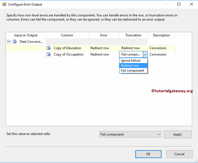Open the Truncation dropdown arrow for Occupation
The width and height of the screenshot is (198, 163).
point(145,55)
